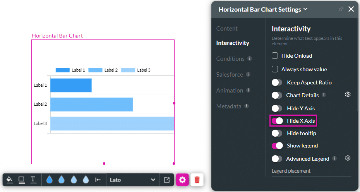Open the Animation tab
This screenshot has width=360, height=192.
pyautogui.click(x=230, y=90)
